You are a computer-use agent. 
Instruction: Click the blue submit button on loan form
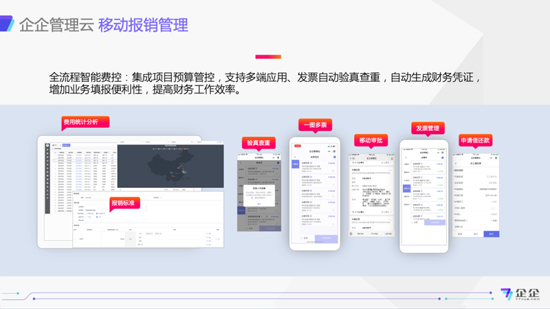(492, 234)
